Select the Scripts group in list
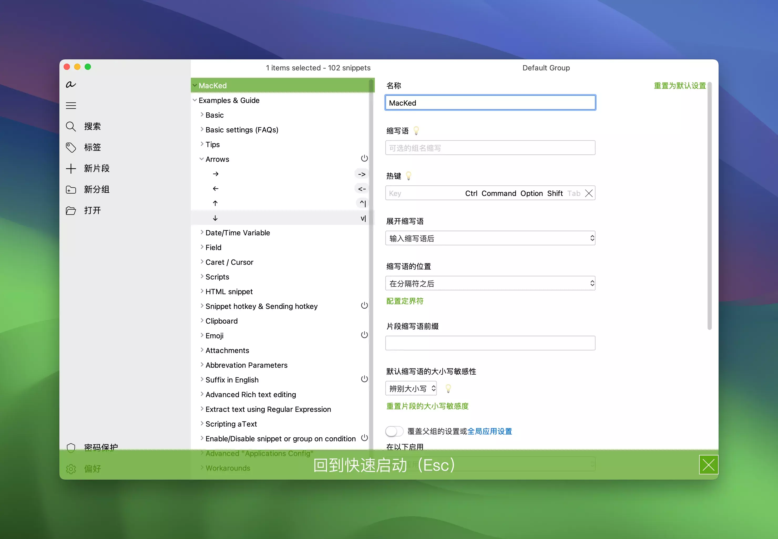 click(x=217, y=277)
